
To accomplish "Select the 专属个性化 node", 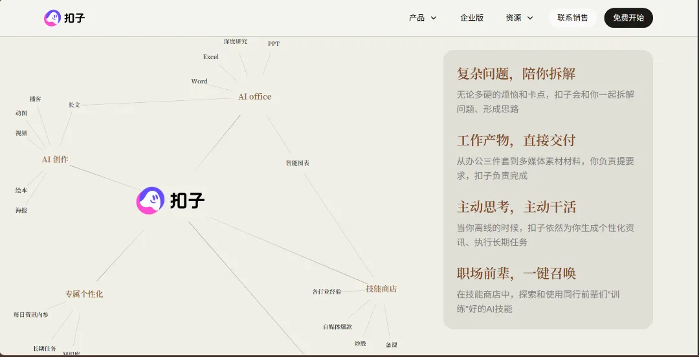I will pos(84,294).
